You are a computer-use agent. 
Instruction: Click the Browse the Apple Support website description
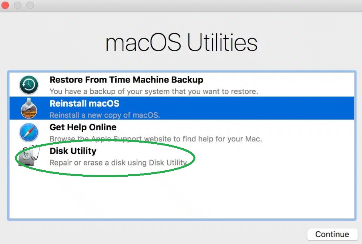(x=155, y=139)
